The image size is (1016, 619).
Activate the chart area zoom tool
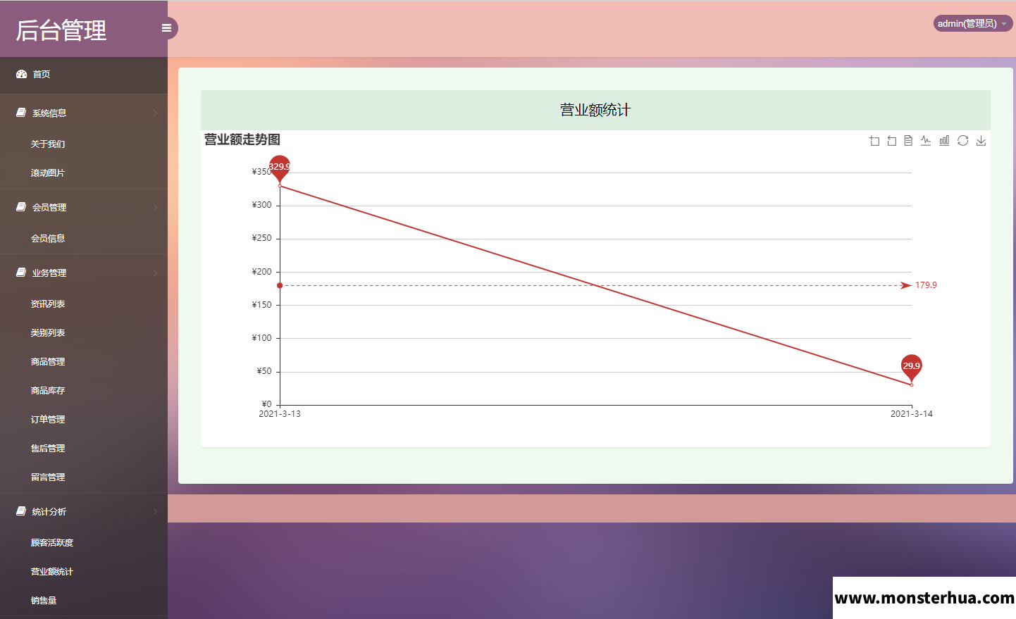(874, 141)
